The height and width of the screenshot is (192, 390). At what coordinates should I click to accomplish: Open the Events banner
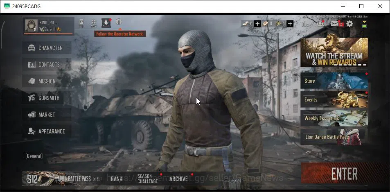point(334,99)
